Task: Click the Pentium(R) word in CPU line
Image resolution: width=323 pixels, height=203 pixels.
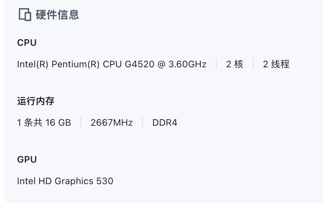Action: [76, 64]
